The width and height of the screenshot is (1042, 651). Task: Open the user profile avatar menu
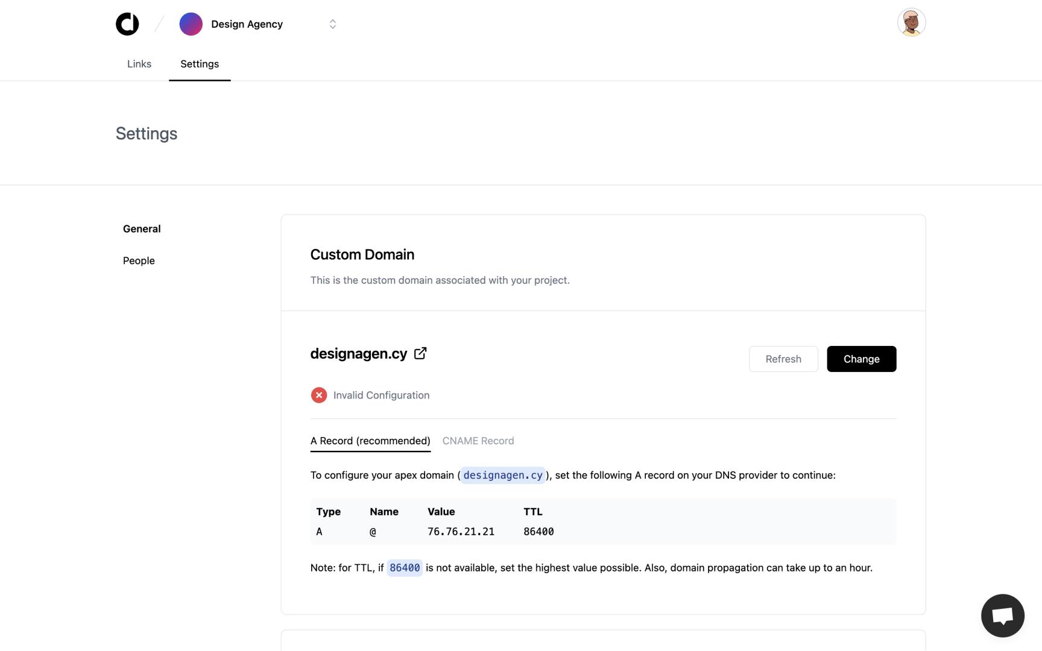click(911, 23)
